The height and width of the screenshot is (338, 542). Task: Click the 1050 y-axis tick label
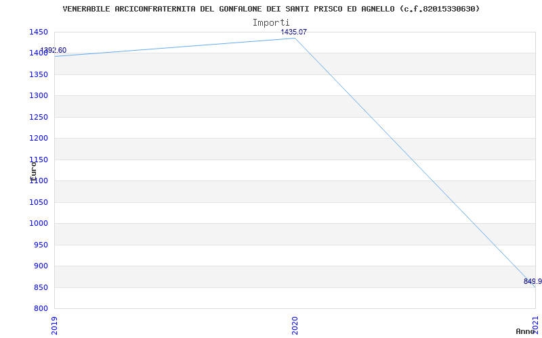[x=39, y=202]
